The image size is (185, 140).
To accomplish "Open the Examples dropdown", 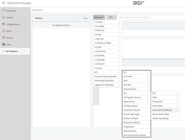I will pos(99,17).
